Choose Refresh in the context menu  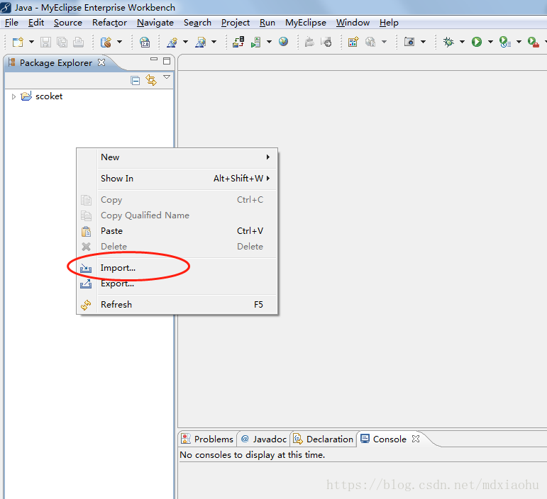(177, 305)
